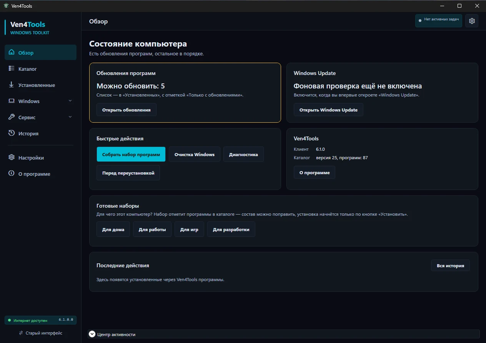Select Обзор in the sidebar
This screenshot has width=486, height=343.
40,53
